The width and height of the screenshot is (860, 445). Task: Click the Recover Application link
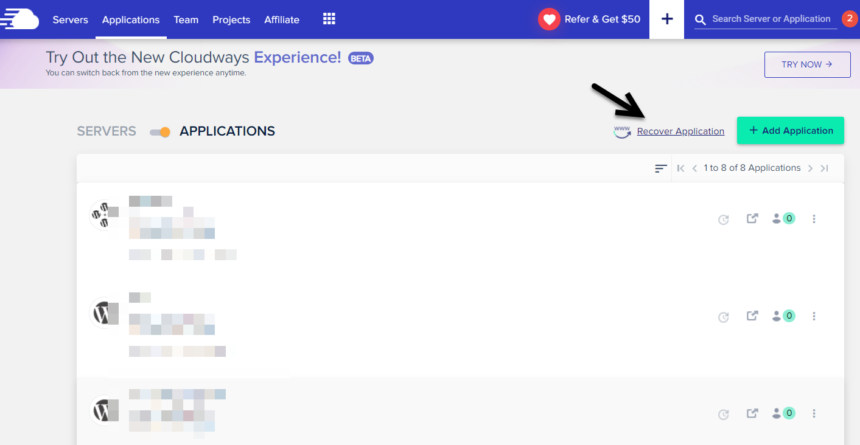680,131
